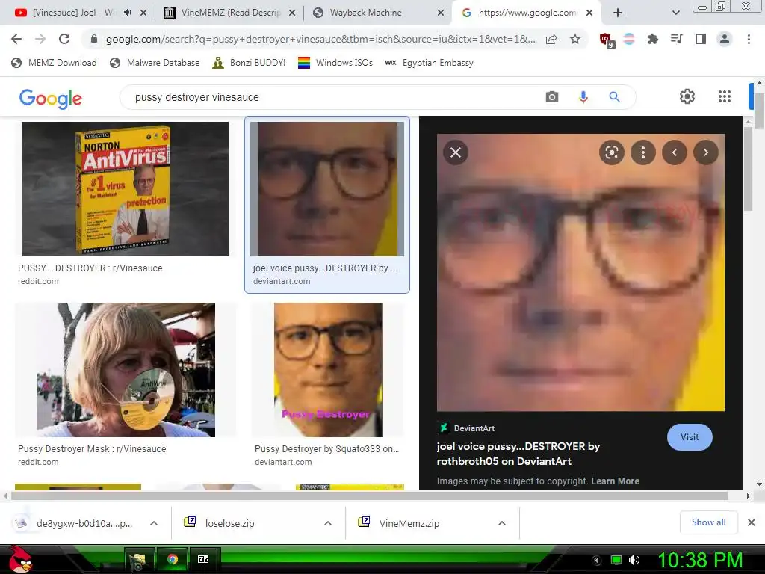
Task: Submit search with the magnifying glass
Action: click(614, 97)
